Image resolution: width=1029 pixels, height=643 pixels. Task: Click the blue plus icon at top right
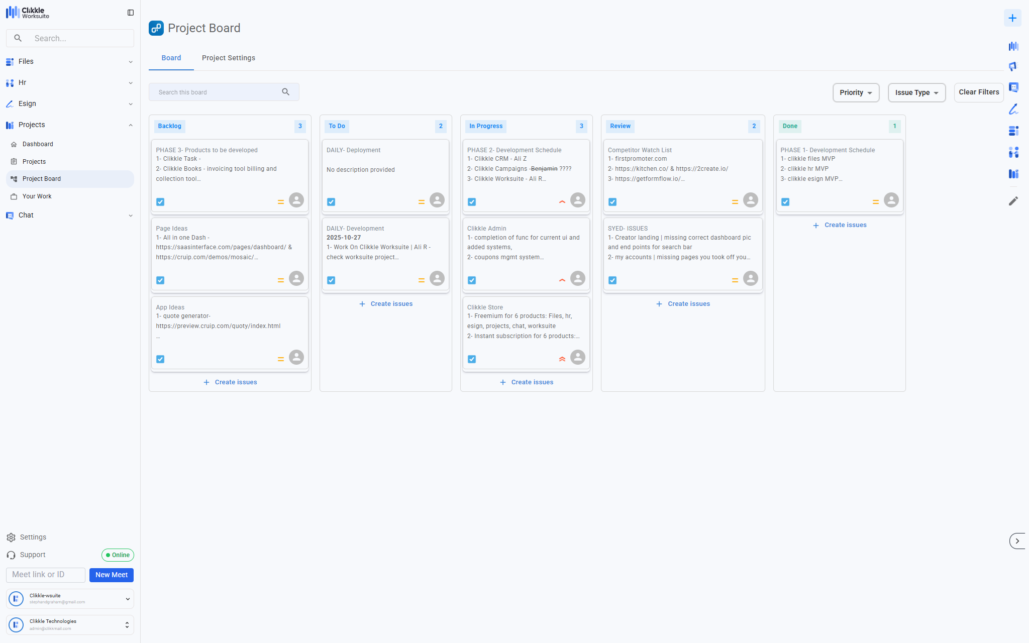[1012, 18]
